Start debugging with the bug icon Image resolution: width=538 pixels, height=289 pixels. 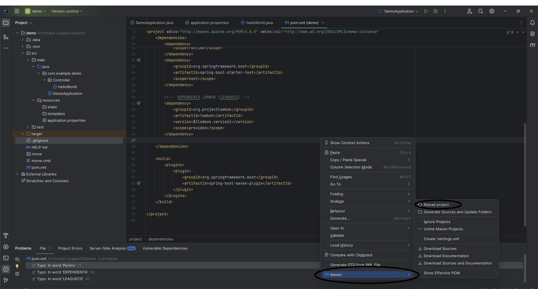(x=435, y=11)
